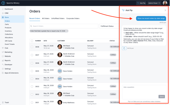Select checkbox for order 3931
Image resolution: width=170 pixels, height=105 pixels.
click(x=32, y=102)
